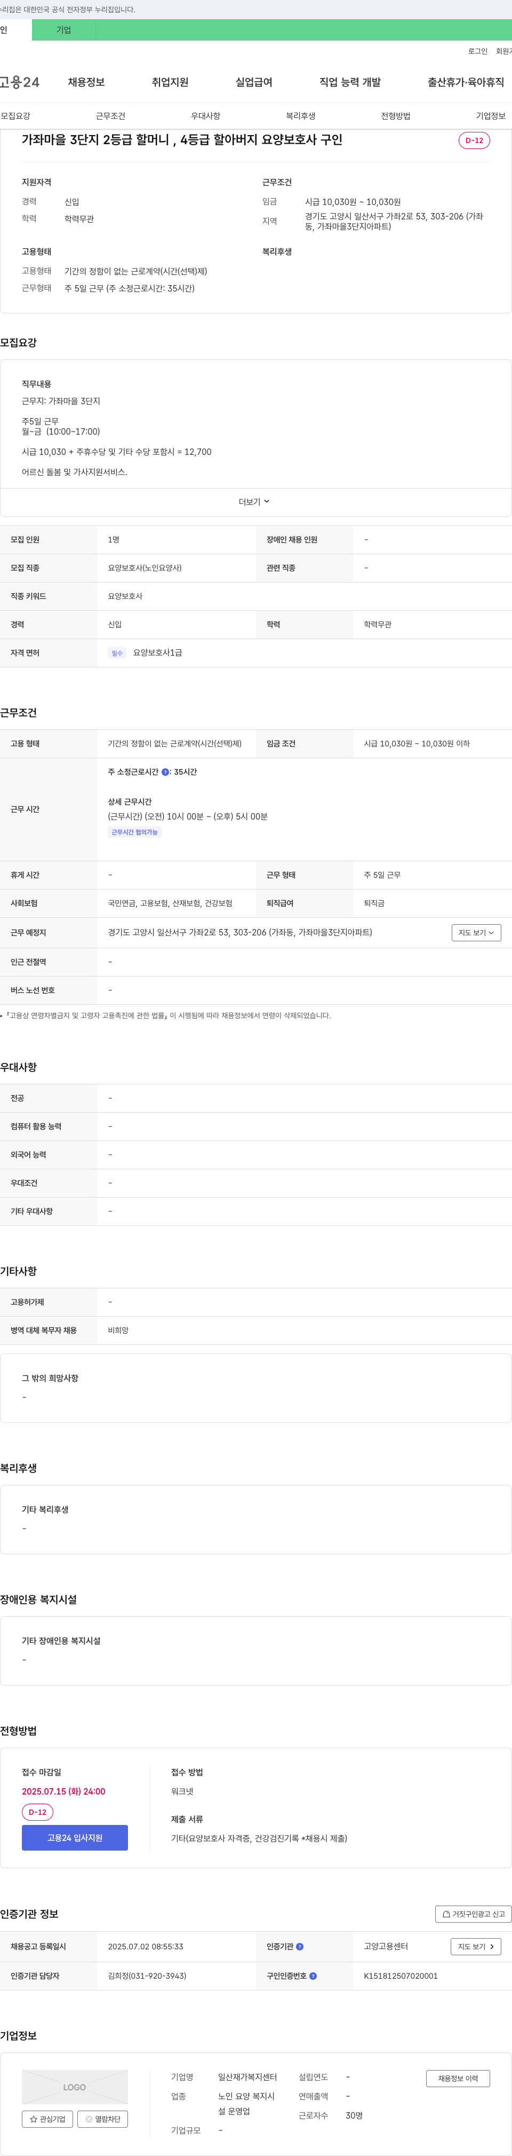Click the 주 소정근로시간 help question-mark icon
The image size is (512, 2156).
pos(165,772)
